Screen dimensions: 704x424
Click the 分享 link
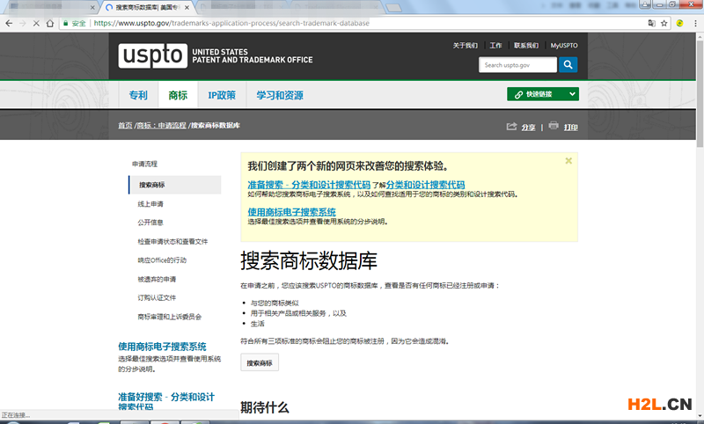(x=528, y=128)
